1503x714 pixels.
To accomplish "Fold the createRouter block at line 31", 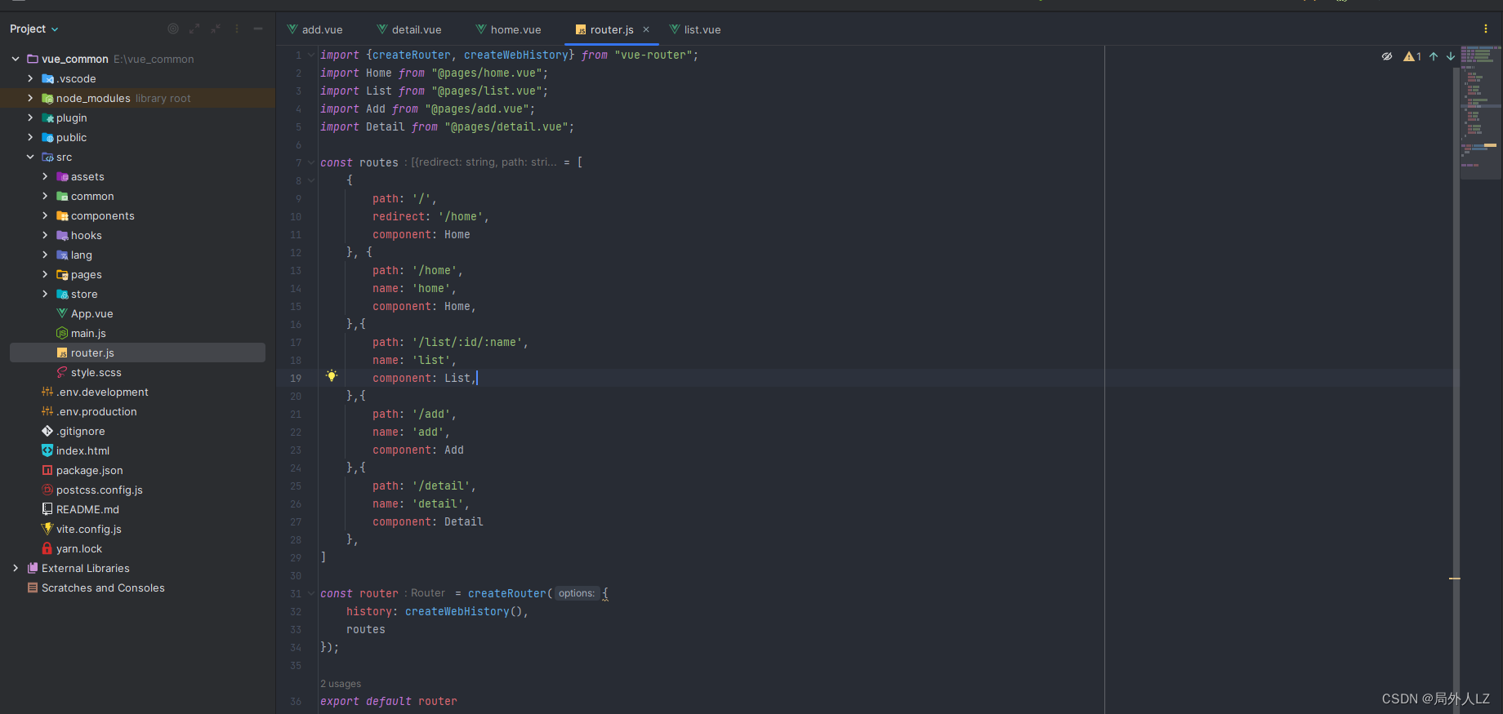I will tap(311, 593).
